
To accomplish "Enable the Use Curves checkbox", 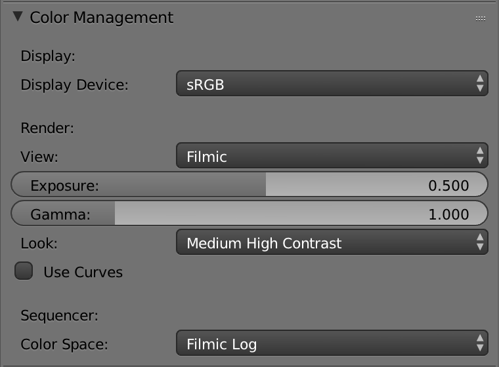I will tap(24, 271).
